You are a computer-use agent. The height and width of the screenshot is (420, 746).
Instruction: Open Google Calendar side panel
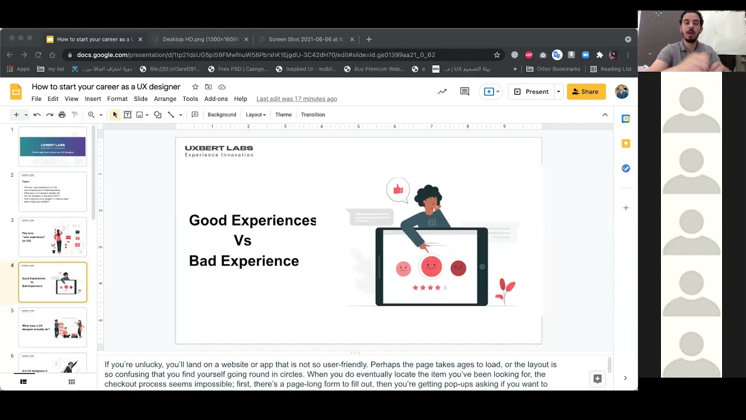pyautogui.click(x=626, y=118)
